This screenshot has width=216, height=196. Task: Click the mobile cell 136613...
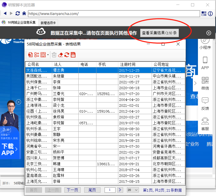click(x=107, y=164)
